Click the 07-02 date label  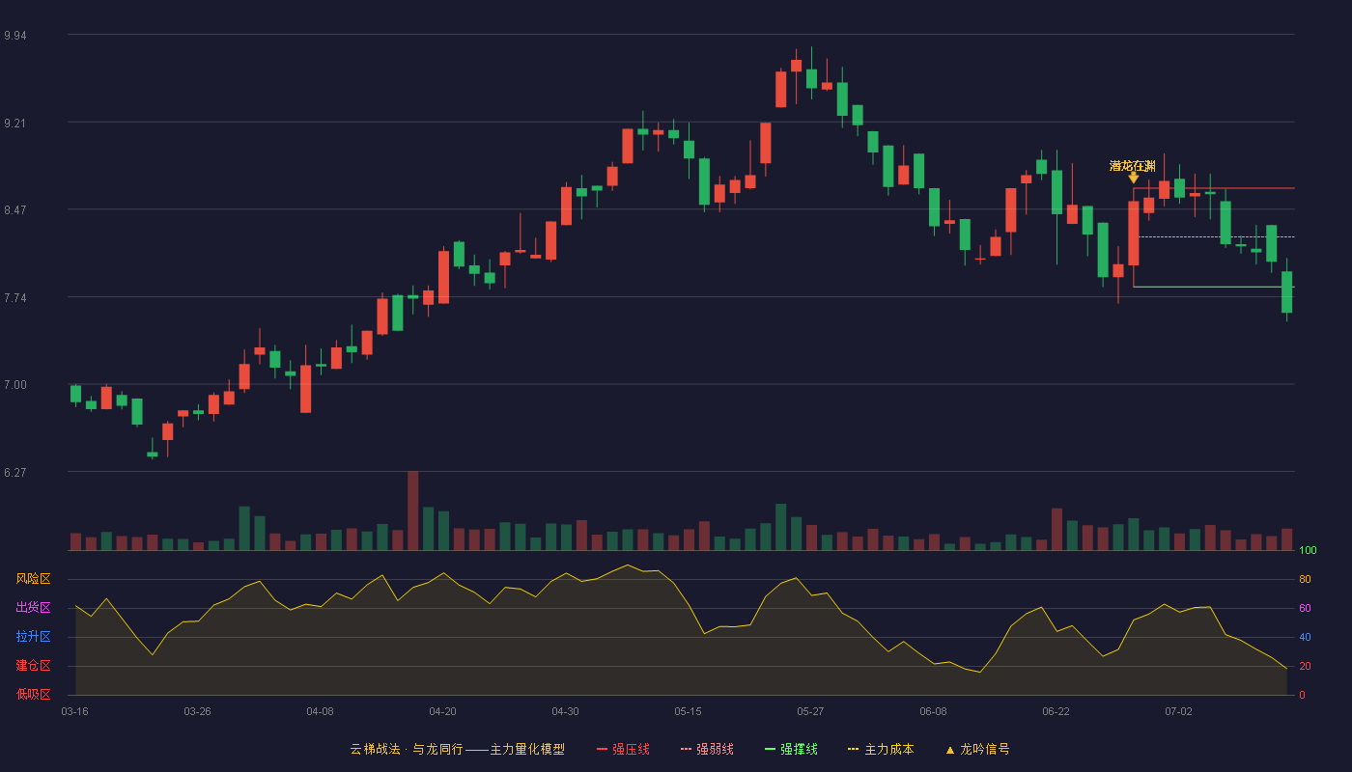[1178, 711]
